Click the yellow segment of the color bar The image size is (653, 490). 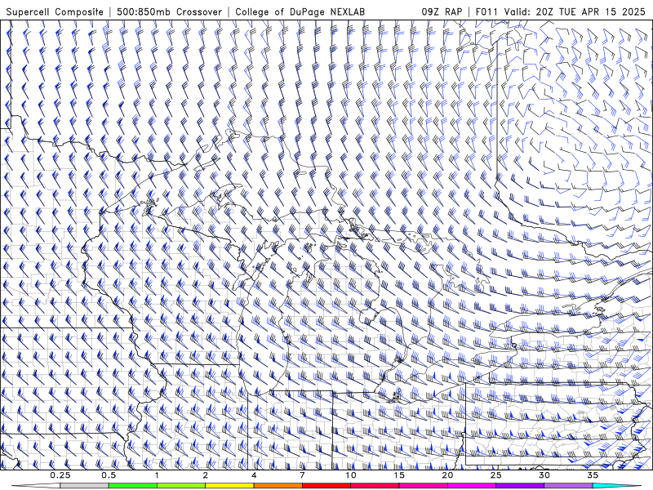[x=229, y=486]
